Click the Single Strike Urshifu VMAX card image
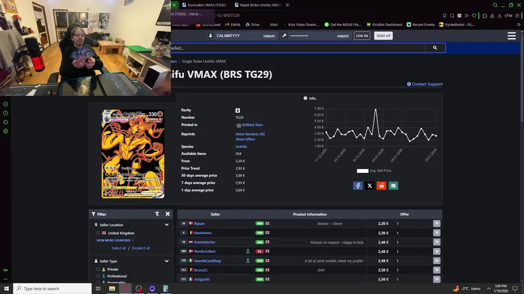The width and height of the screenshot is (524, 294). click(133, 154)
